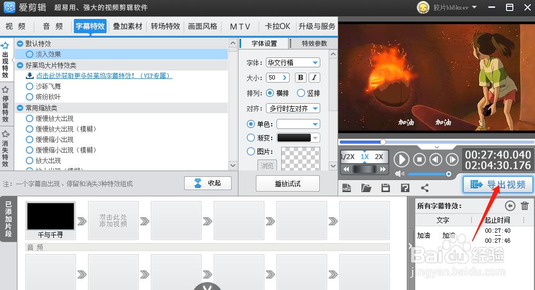Screen dimensions: 535x290
Task: Select the 淡入效果 effect
Action: (121, 54)
